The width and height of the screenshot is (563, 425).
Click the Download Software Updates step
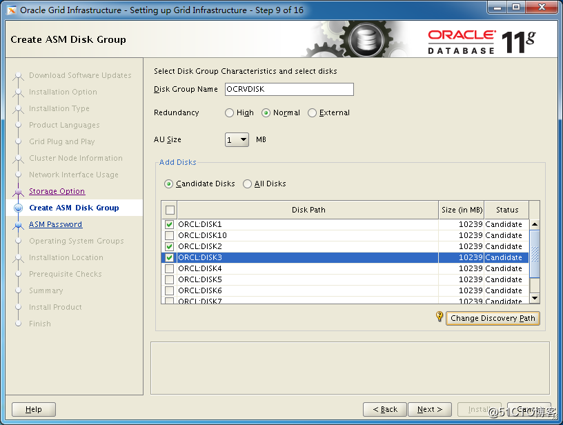pyautogui.click(x=80, y=75)
